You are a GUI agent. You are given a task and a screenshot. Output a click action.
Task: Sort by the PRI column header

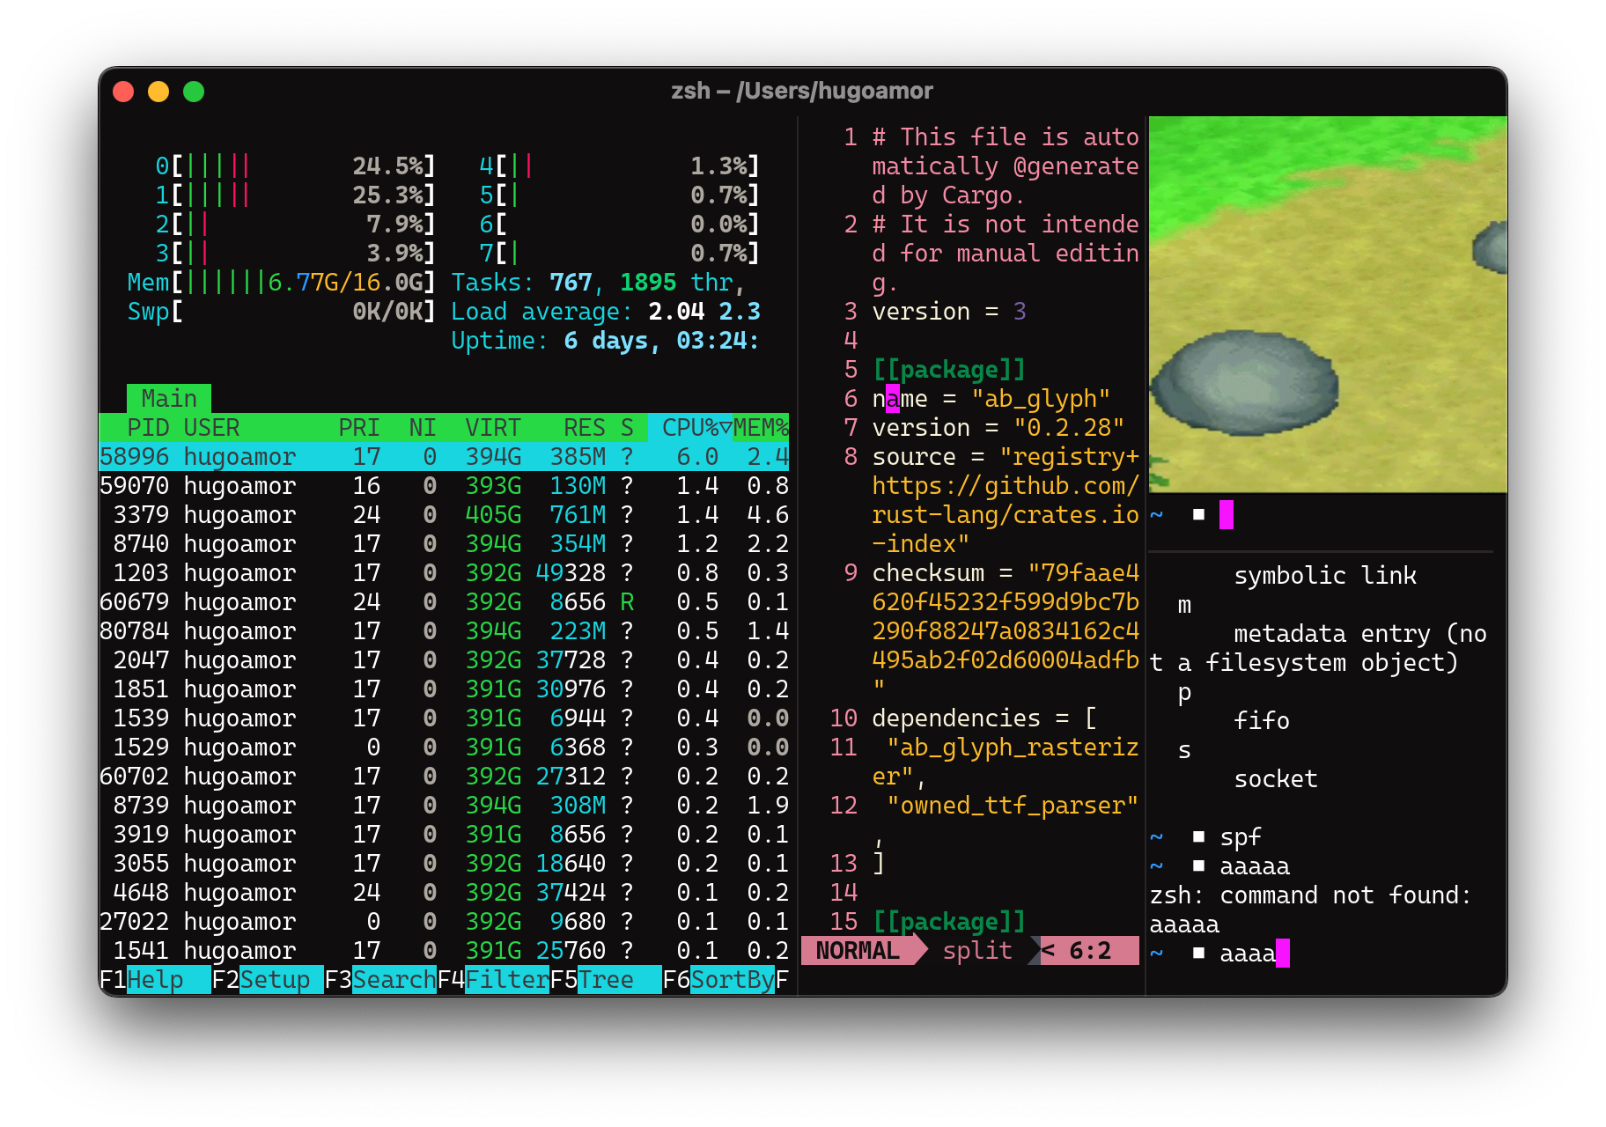[x=359, y=427]
